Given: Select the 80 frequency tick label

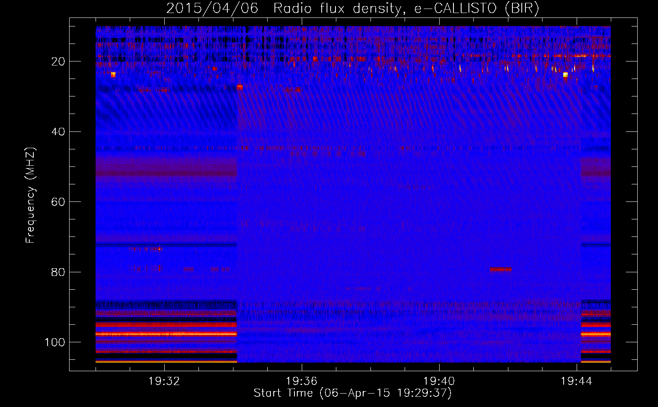Looking at the screenshot, I should click(58, 272).
